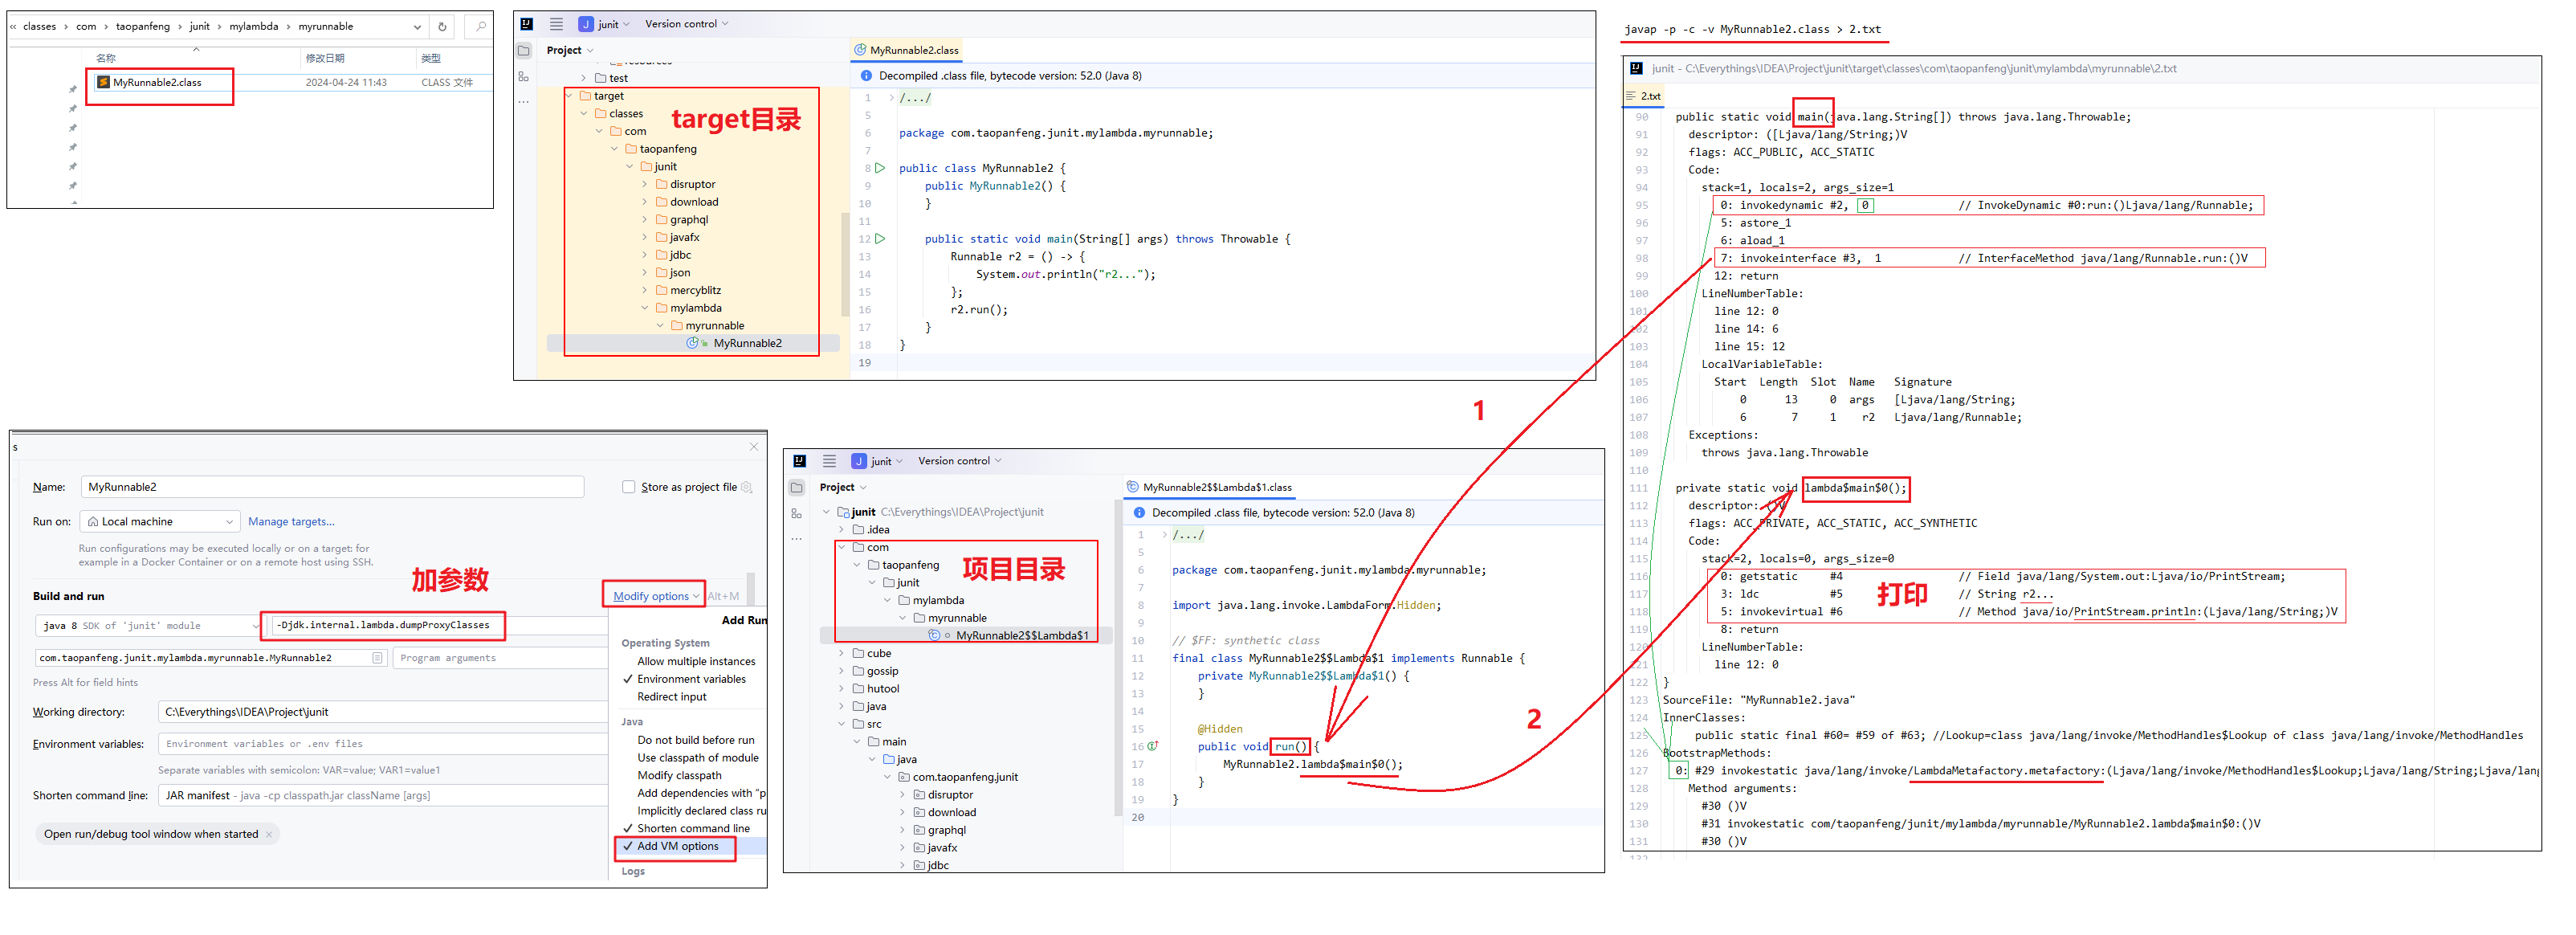The width and height of the screenshot is (2576, 935).
Task: Open Version control dropdown in top IDE toolbar
Action: (x=687, y=24)
